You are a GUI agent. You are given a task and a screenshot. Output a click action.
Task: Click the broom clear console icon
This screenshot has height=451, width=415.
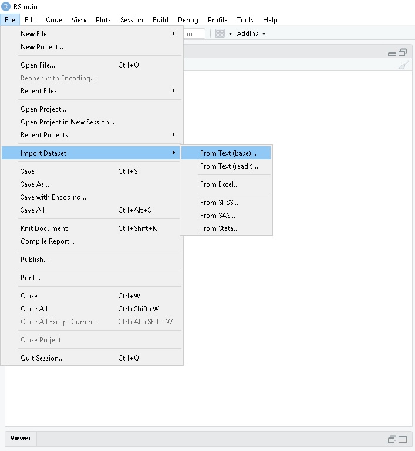click(403, 65)
